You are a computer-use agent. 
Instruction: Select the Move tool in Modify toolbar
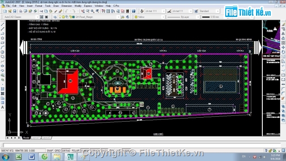283,47
